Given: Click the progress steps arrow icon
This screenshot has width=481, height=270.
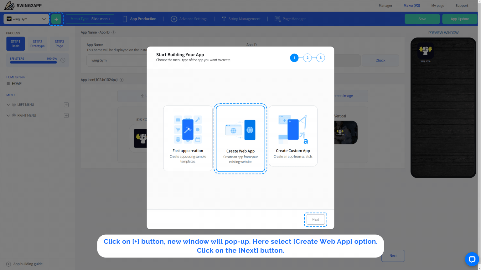Looking at the screenshot, I should point(63,60).
